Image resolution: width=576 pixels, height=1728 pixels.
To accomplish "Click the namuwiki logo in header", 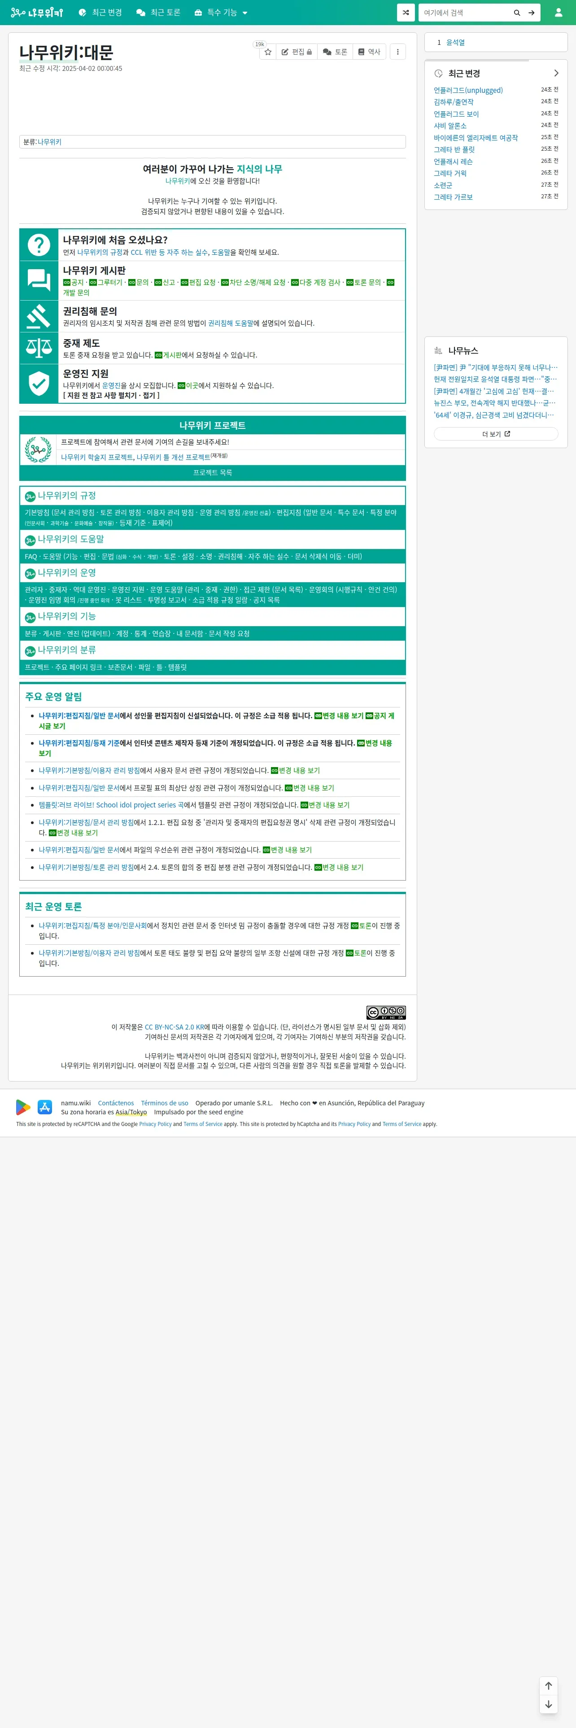I will 37,12.
